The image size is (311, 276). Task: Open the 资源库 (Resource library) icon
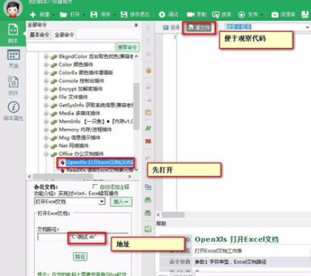tap(275, 15)
